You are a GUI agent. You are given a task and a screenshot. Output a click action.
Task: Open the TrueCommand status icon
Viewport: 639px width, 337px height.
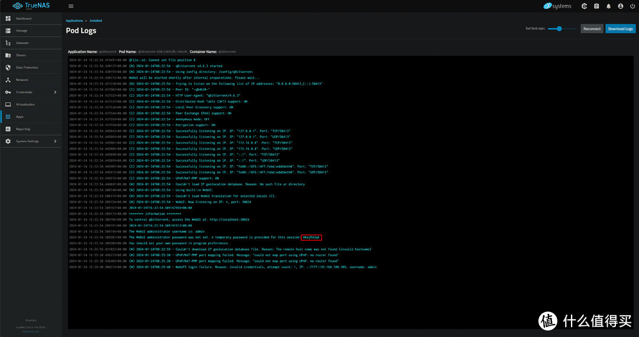pyautogui.click(x=584, y=6)
